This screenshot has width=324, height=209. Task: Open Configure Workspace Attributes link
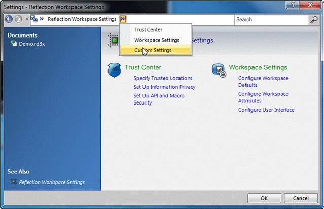(263, 97)
